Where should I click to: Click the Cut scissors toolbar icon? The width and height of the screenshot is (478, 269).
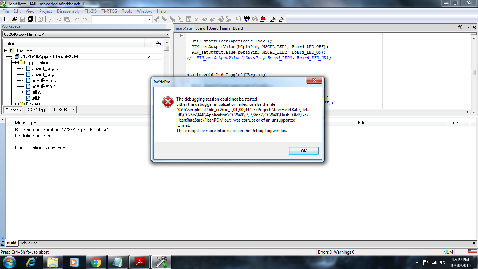coord(50,19)
